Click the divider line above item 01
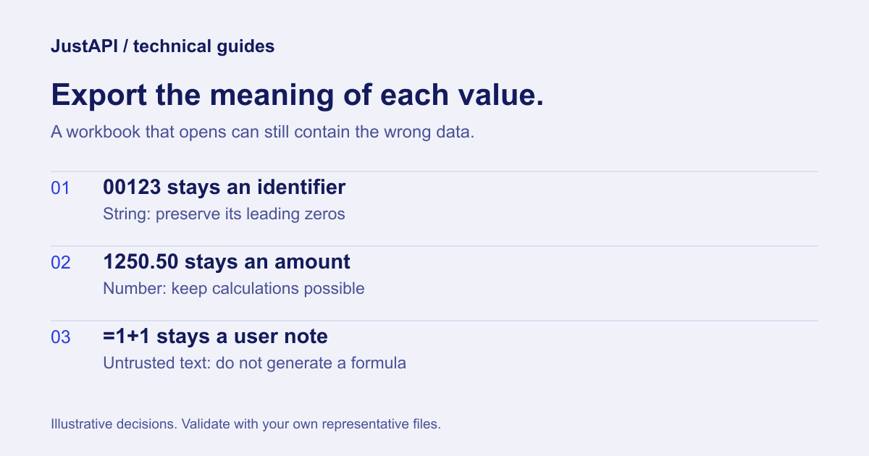This screenshot has height=456, width=869. (434, 172)
